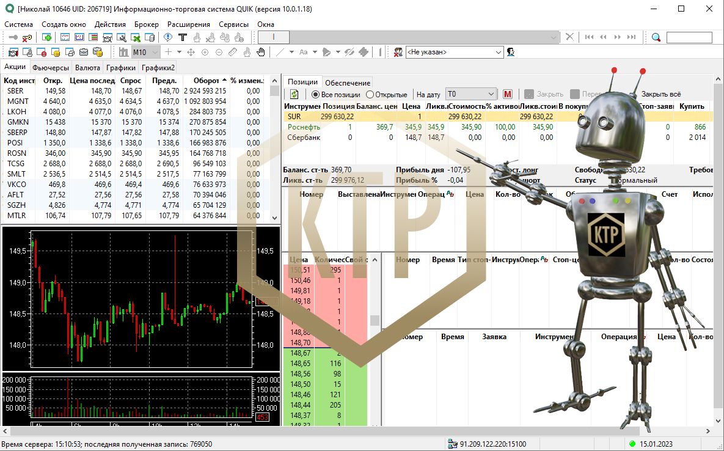Click the 'Закрыть всё' button
Image resolution: width=724 pixels, height=451 pixels.
(x=660, y=94)
